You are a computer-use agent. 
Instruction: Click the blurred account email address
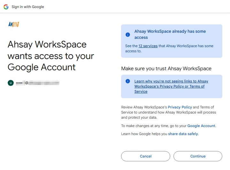(x=38, y=83)
